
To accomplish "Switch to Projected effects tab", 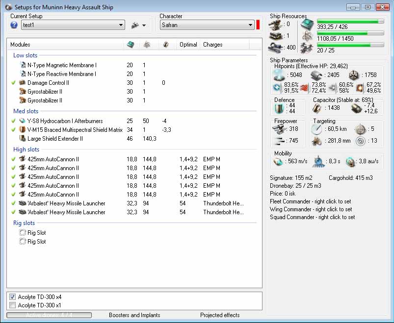I will click(x=219, y=315).
